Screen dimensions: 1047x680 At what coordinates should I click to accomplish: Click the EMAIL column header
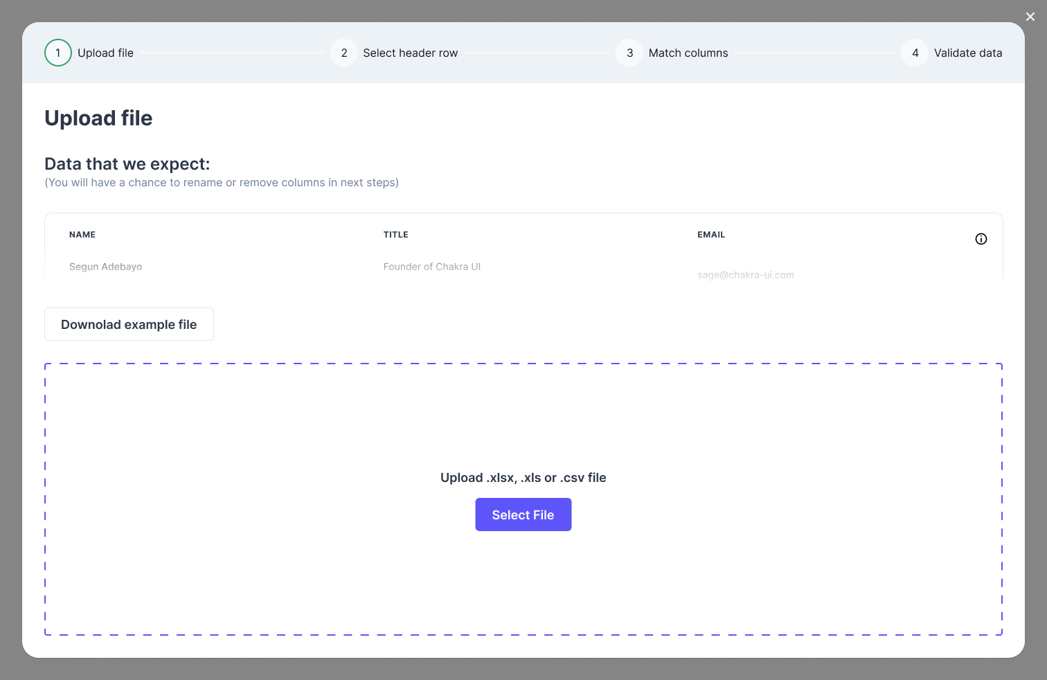[x=711, y=235]
